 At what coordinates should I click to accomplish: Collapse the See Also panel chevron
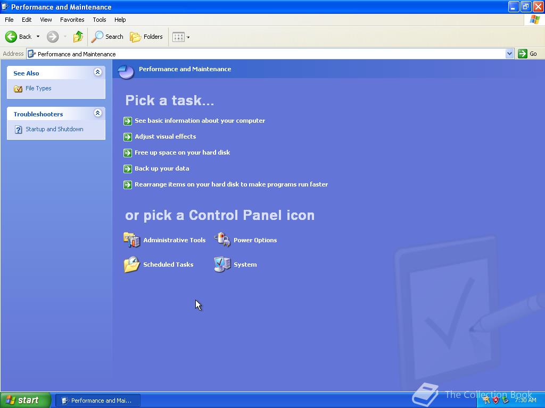tap(98, 72)
